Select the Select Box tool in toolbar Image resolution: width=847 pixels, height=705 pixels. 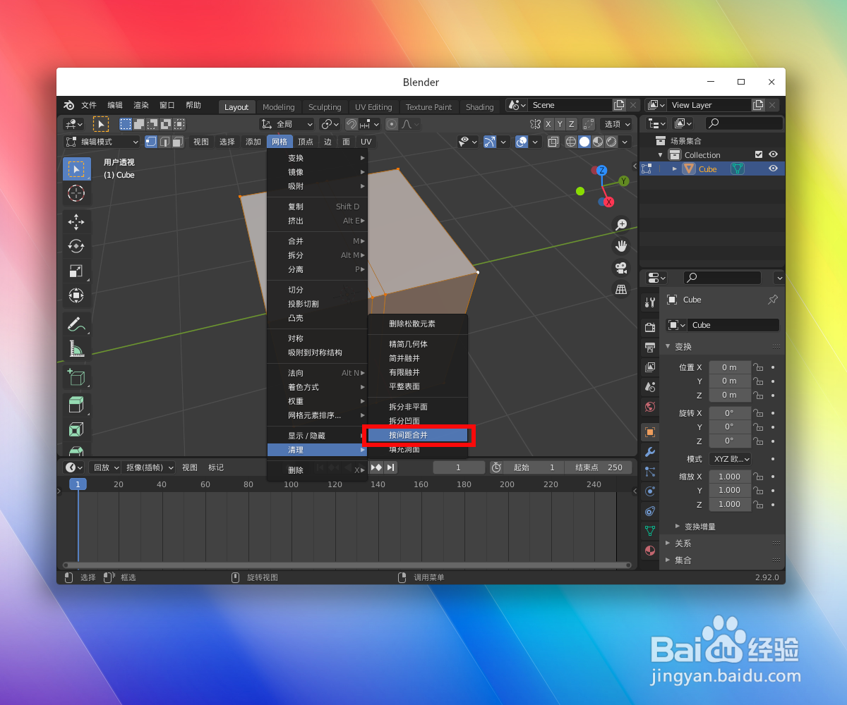pos(76,169)
